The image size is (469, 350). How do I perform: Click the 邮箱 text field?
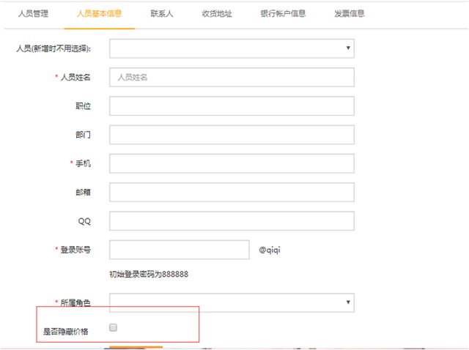coord(232,192)
